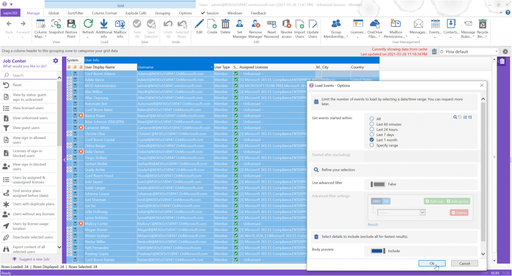Click the Revoke access icon
The width and height of the screenshot is (512, 276).
coord(286,24)
